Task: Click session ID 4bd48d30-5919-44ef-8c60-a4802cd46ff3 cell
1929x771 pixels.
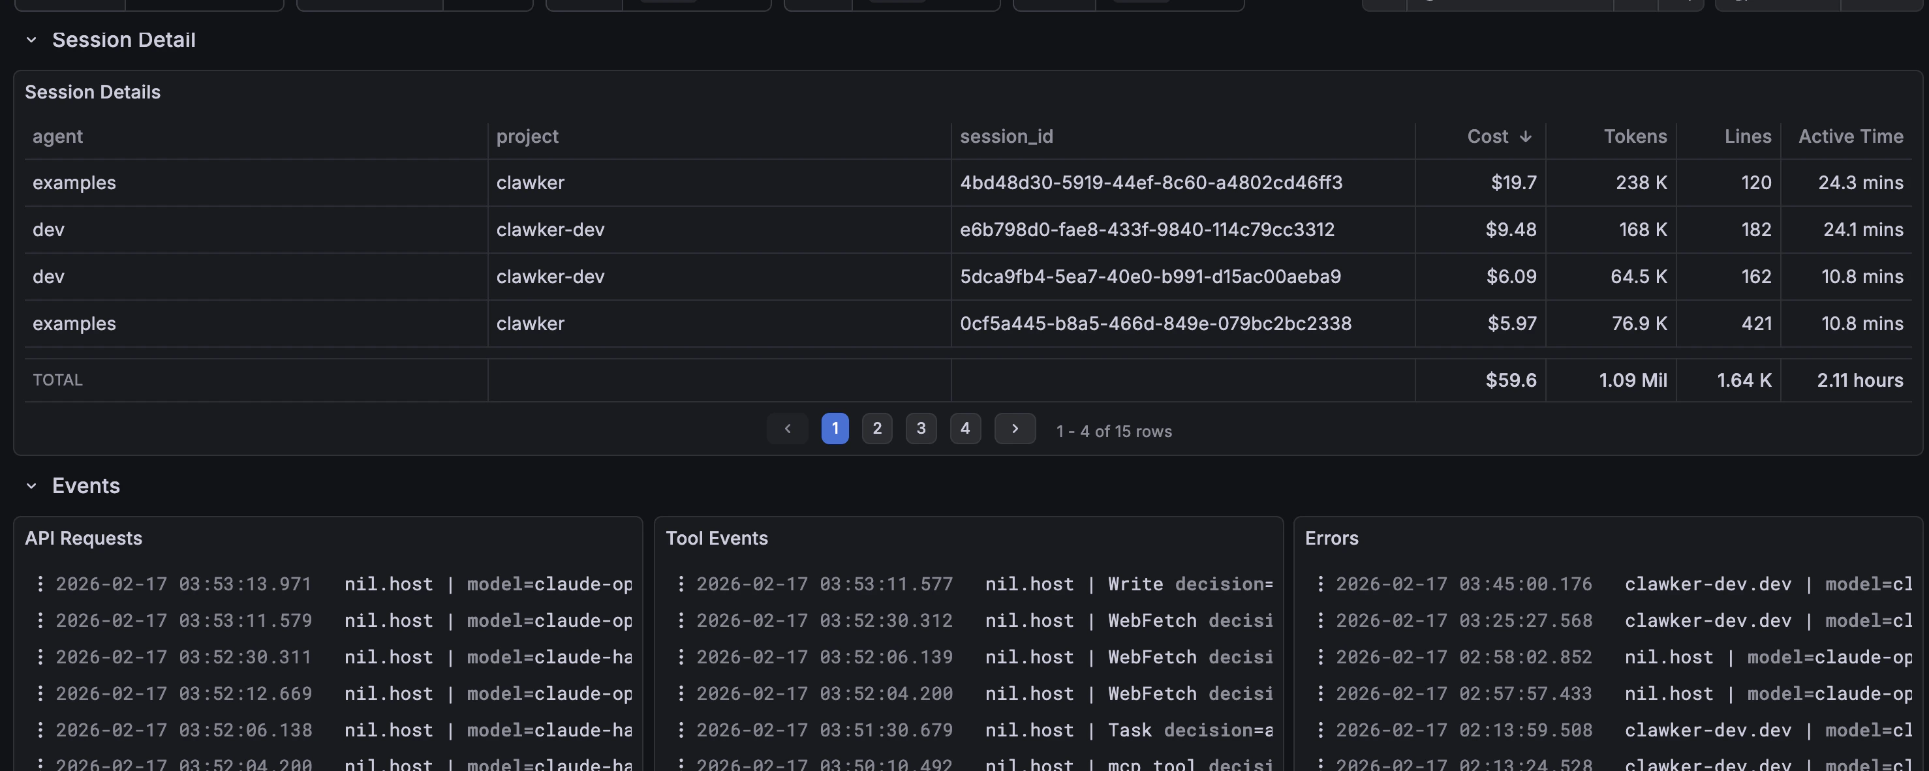Action: click(x=1151, y=183)
